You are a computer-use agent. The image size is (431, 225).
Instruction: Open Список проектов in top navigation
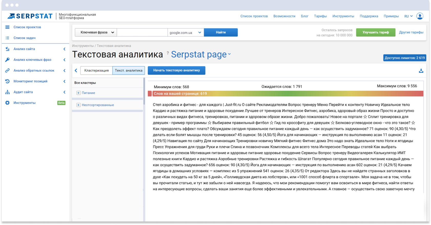tap(254, 16)
